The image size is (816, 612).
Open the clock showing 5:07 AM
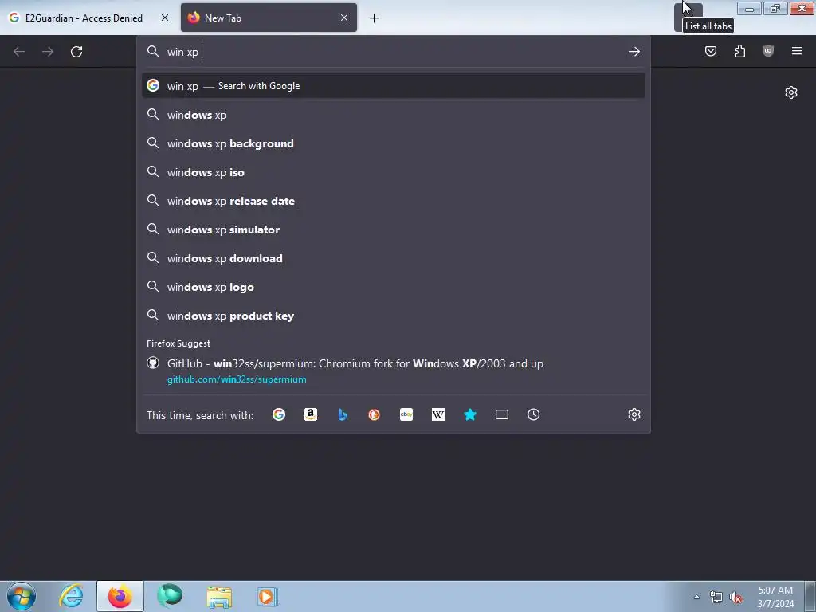775,597
